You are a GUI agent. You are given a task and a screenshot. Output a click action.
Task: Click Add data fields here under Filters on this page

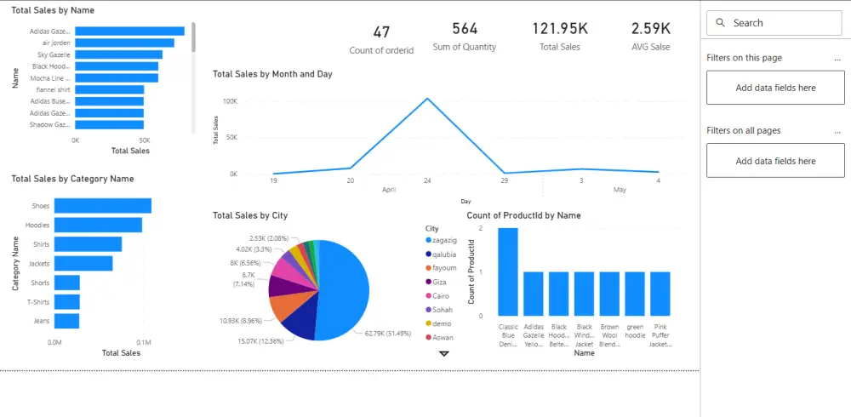(x=775, y=88)
